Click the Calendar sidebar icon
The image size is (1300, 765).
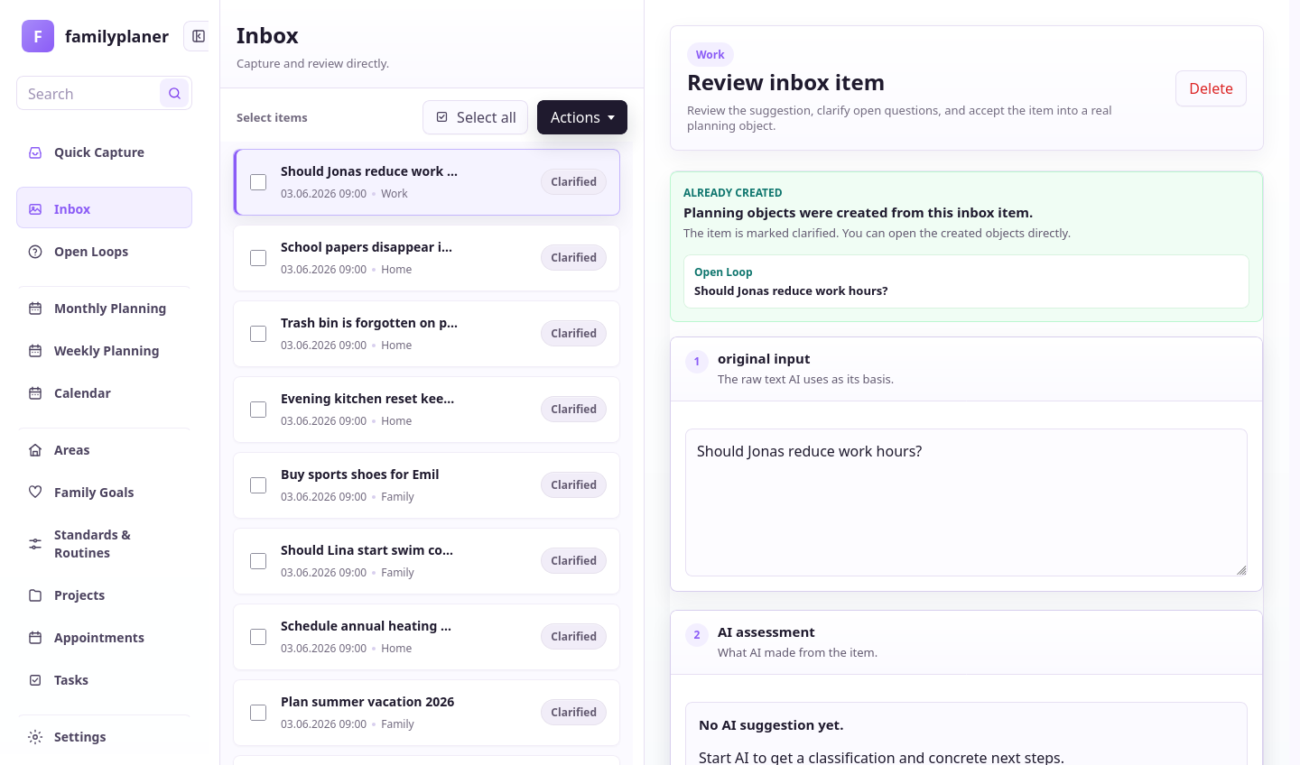click(35, 393)
